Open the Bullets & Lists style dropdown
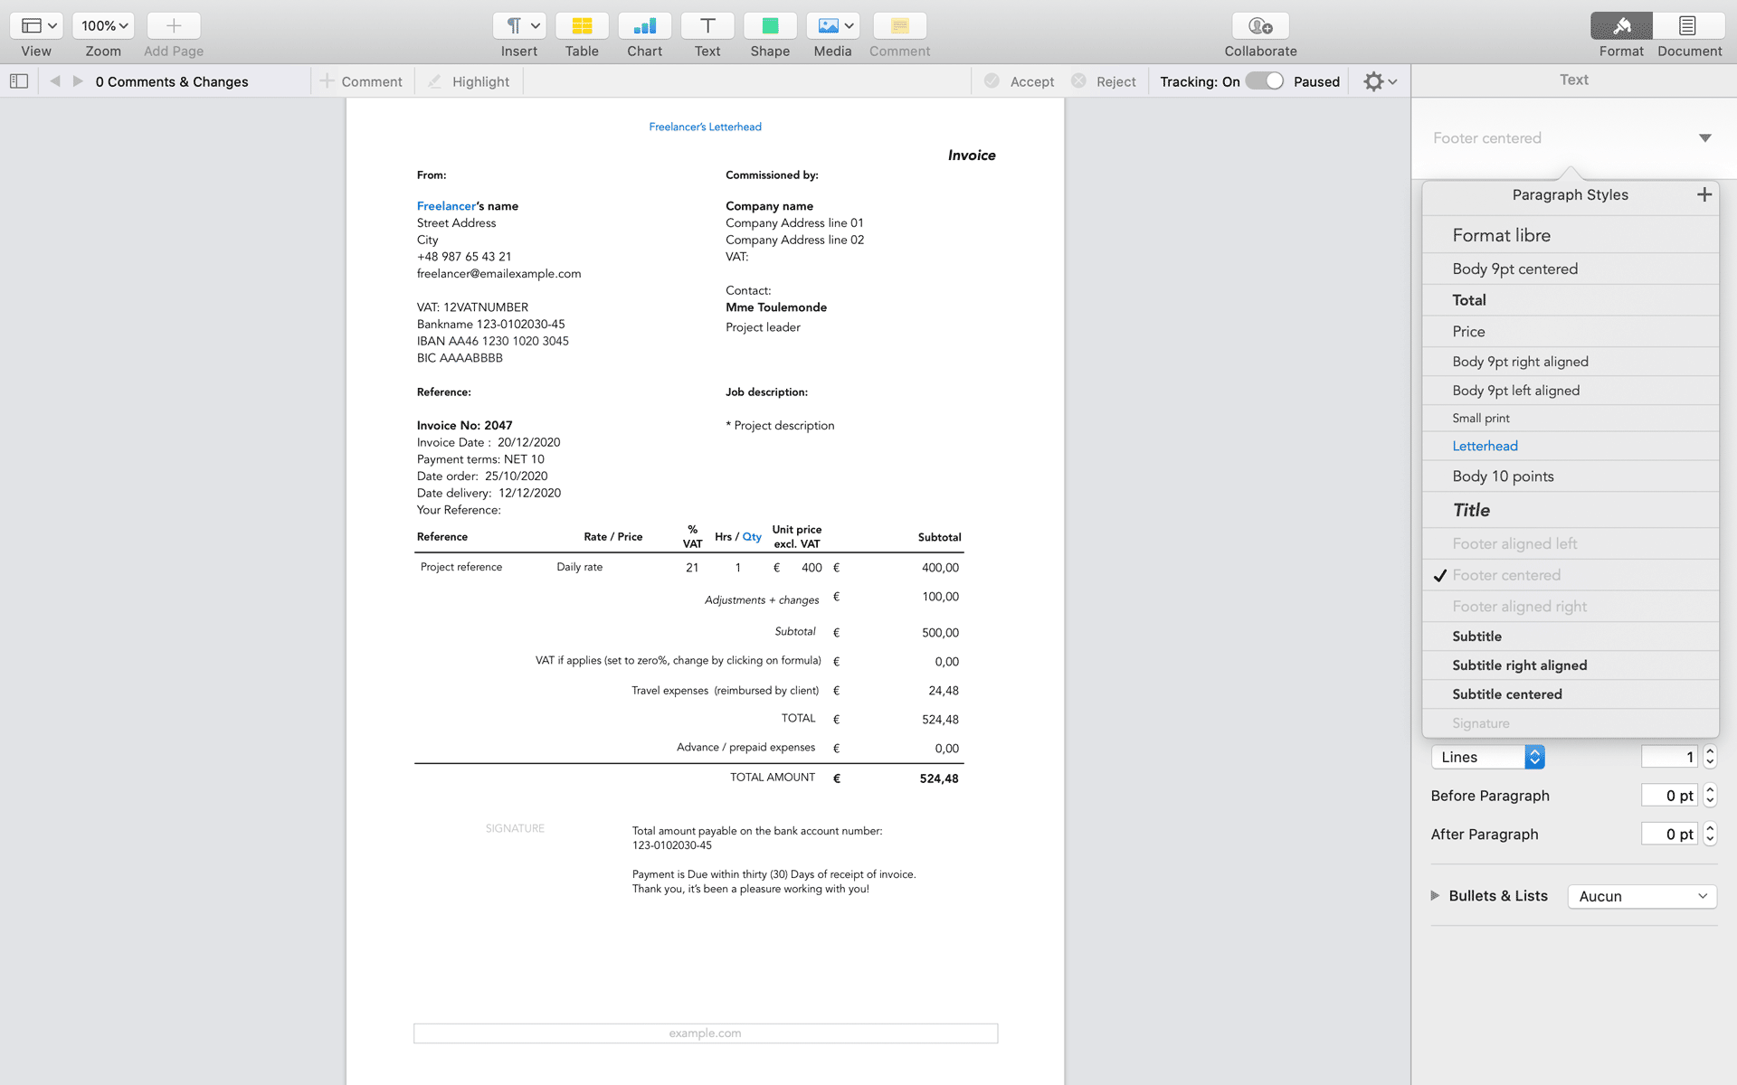This screenshot has height=1085, width=1737. coord(1641,896)
